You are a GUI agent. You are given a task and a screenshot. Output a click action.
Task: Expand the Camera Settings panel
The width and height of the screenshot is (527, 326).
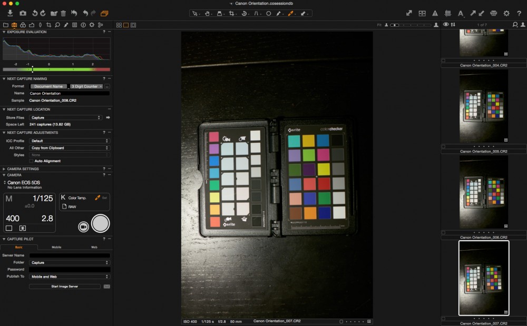click(x=4, y=169)
